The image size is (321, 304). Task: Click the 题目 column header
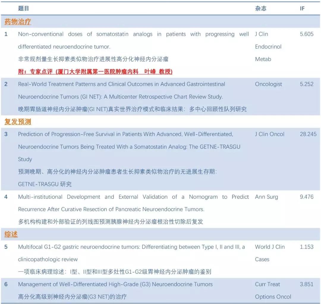pos(23,9)
